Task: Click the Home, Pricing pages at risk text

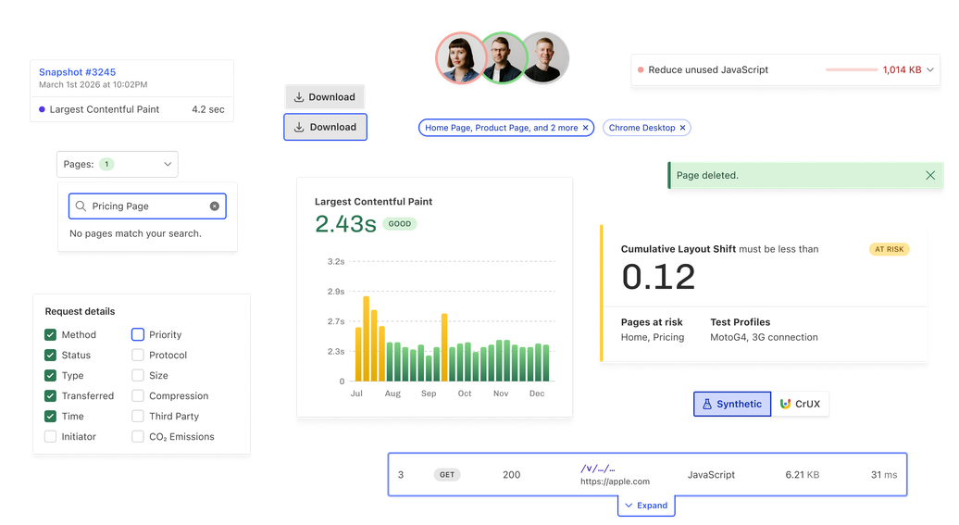Action: pyautogui.click(x=653, y=337)
